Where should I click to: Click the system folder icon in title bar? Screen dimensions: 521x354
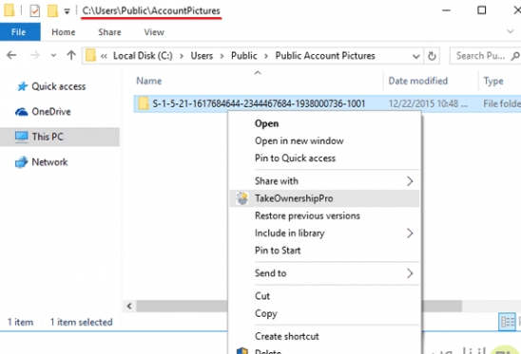(9, 10)
